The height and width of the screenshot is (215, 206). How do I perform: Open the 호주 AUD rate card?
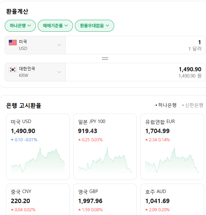click(172, 199)
